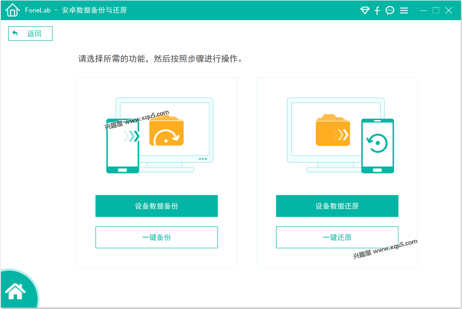This screenshot has width=462, height=309.
Task: Start 设备数据备份 device data backup
Action: pyautogui.click(x=156, y=206)
